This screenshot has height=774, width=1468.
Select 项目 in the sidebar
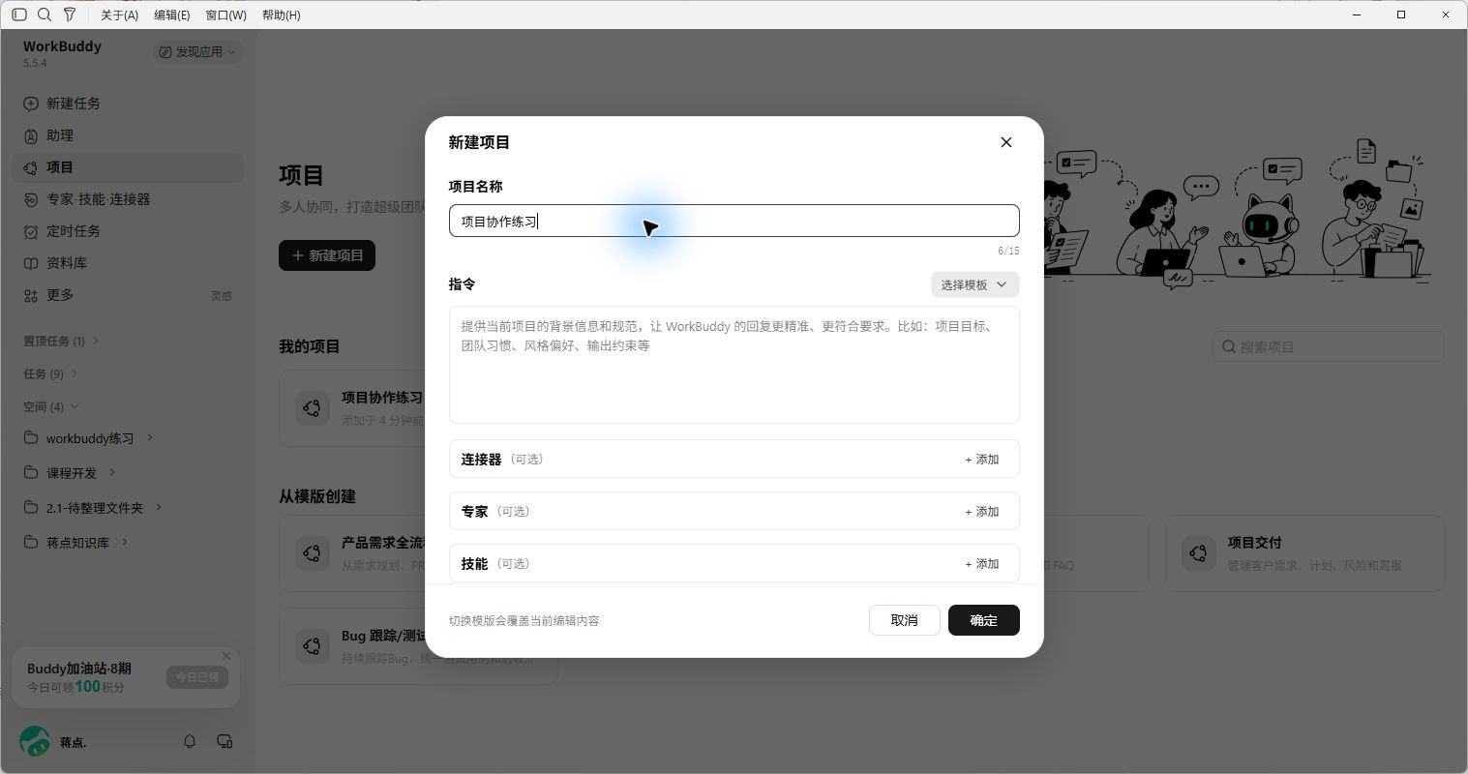[x=128, y=167]
